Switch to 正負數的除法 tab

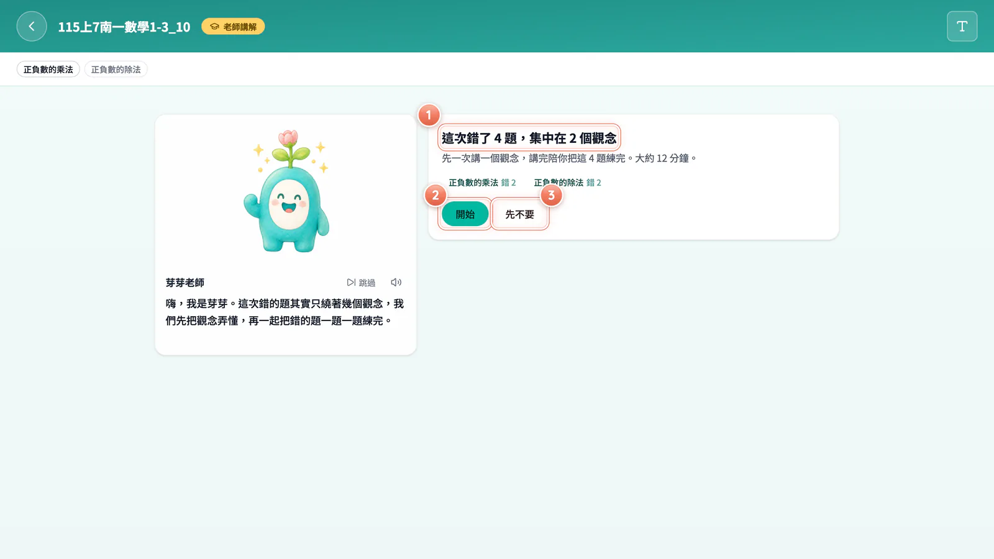(x=116, y=70)
